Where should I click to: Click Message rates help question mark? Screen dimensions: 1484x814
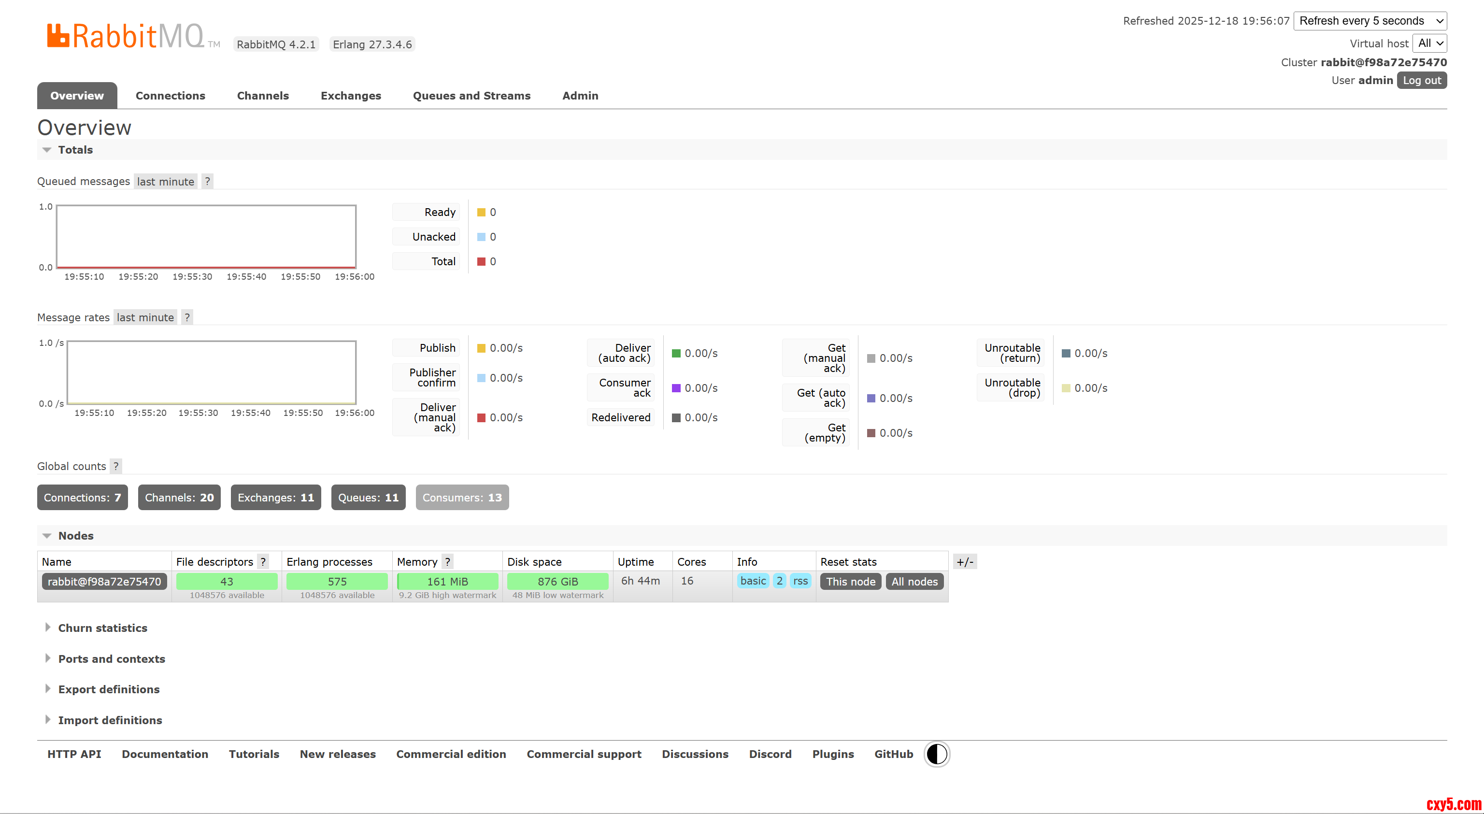pos(186,317)
